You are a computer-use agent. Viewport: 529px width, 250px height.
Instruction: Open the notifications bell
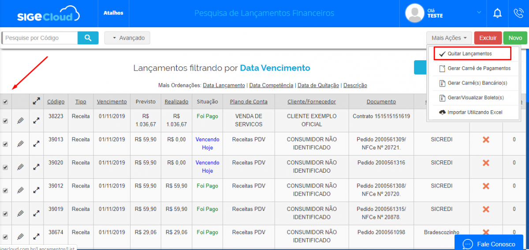click(x=497, y=13)
